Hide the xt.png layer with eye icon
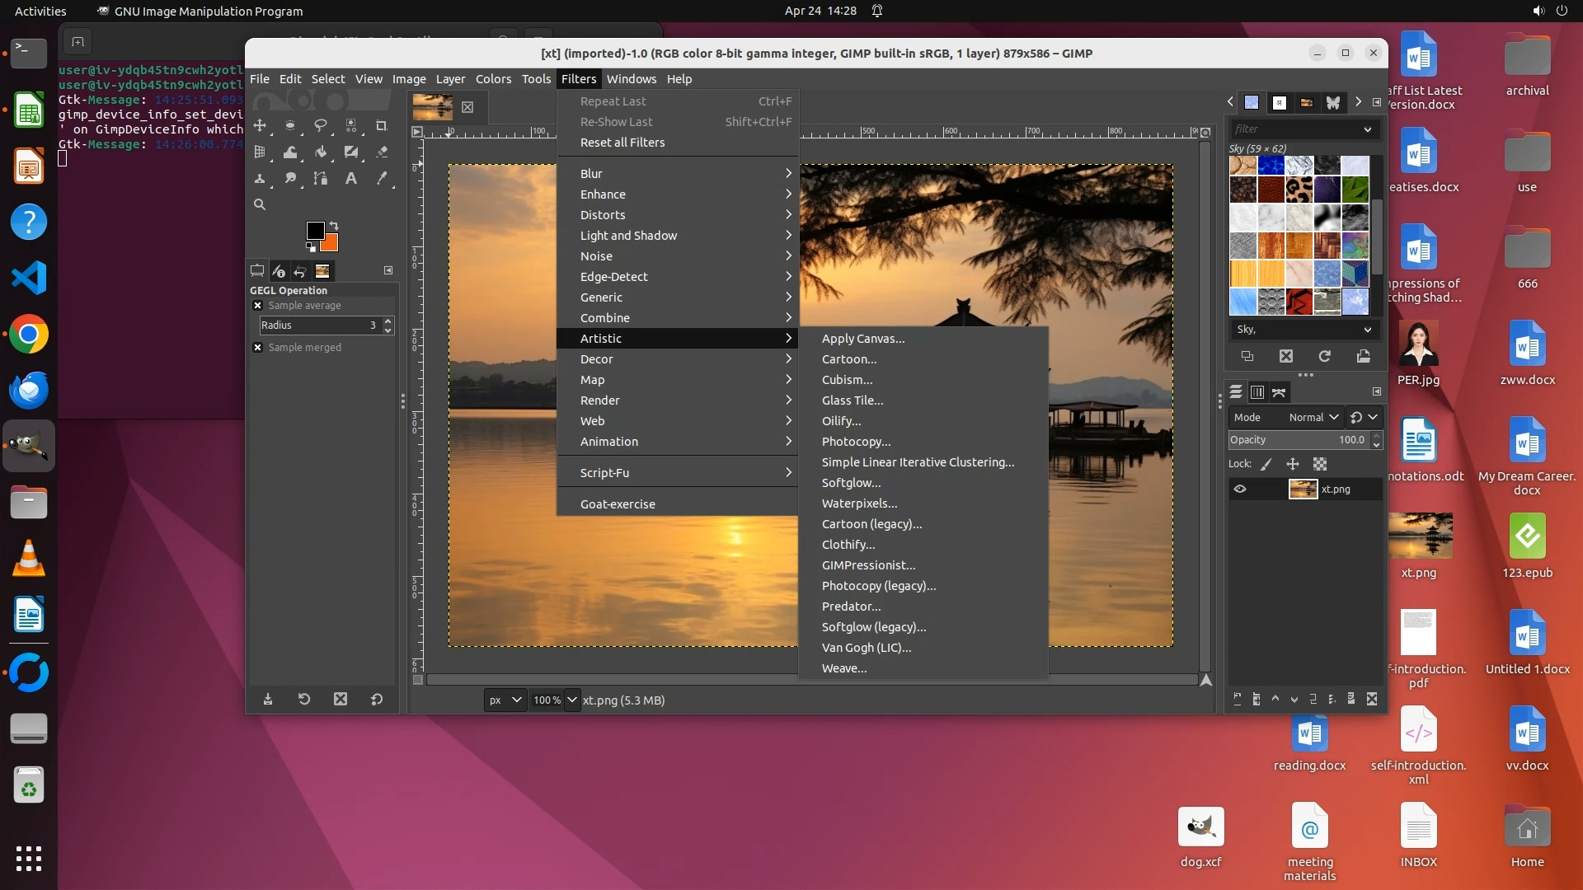The height and width of the screenshot is (890, 1583). tap(1239, 489)
